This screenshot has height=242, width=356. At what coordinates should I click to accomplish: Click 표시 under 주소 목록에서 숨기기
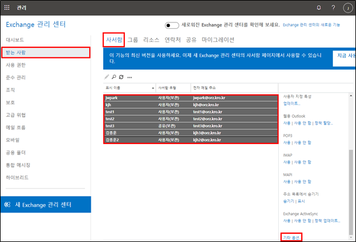(x=301, y=201)
